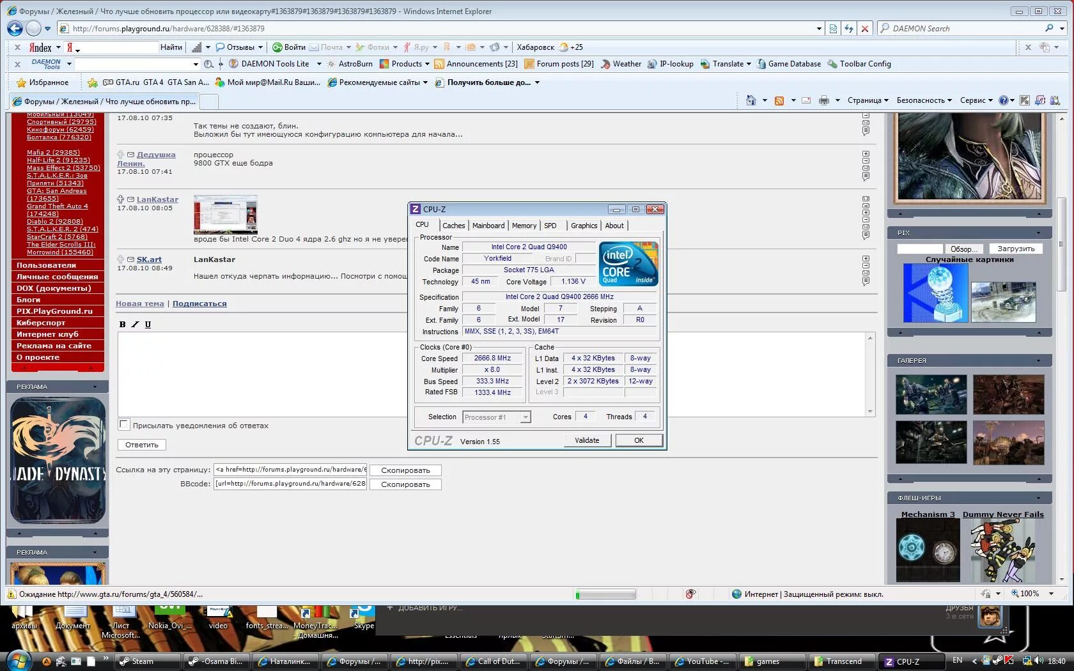Click the IE Back navigation button
Image resolution: width=1074 pixels, height=671 pixels.
click(x=15, y=28)
